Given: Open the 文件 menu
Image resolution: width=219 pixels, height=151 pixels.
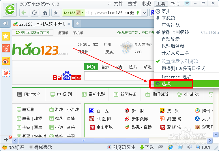Looking at the screenshot, I should (118, 4).
